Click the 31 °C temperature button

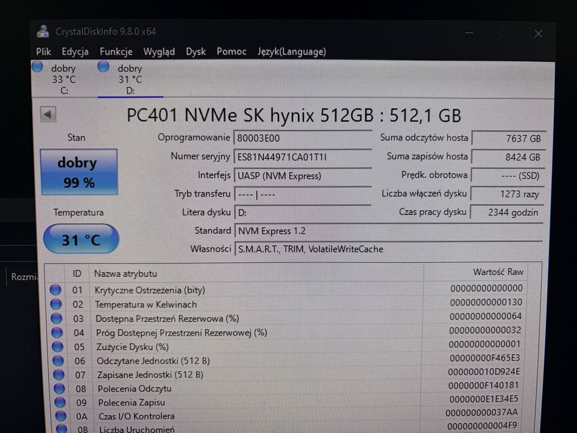point(81,239)
